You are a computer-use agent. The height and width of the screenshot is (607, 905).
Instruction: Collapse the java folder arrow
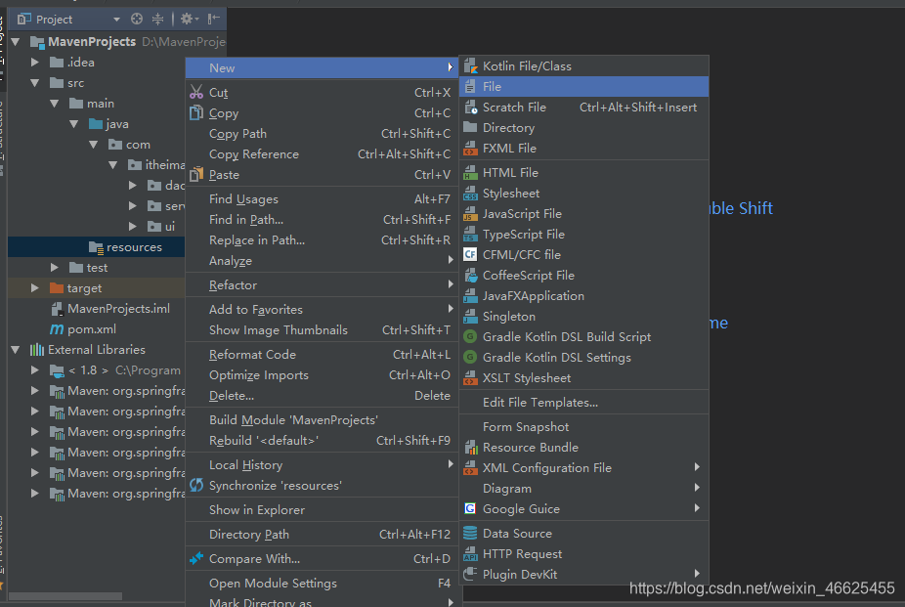[74, 123]
